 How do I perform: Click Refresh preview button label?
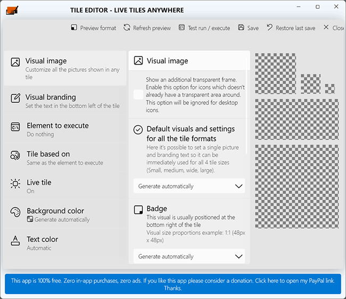(x=152, y=28)
